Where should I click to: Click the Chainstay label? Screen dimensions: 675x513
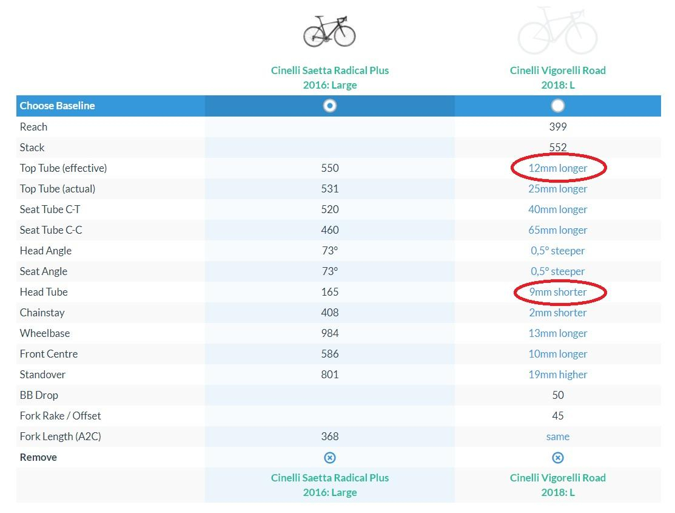click(42, 313)
